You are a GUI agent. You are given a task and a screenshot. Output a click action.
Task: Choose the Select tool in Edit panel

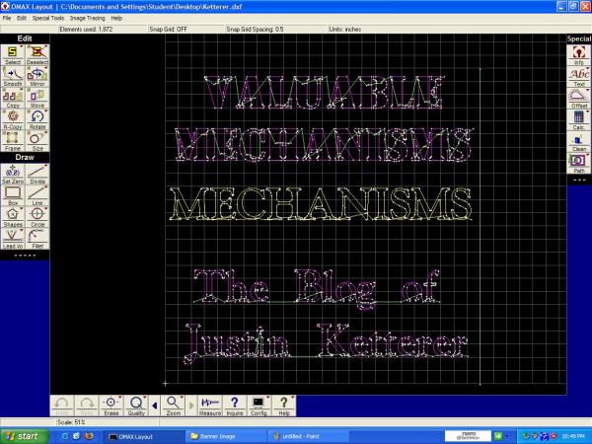pos(13,53)
